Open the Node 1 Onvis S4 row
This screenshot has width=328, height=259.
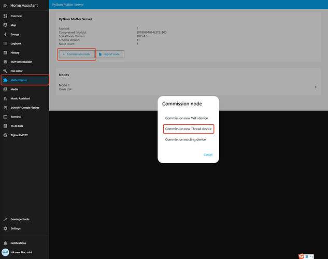pyautogui.click(x=188, y=87)
